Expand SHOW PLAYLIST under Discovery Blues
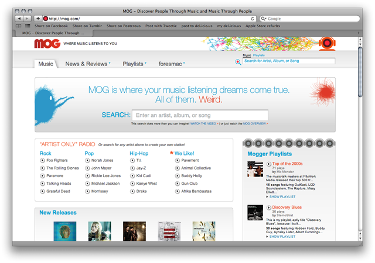This screenshot has height=263, width=375. (x=282, y=237)
